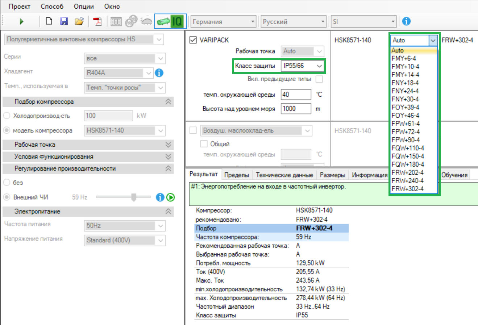Create a new project document
478x325 pixels.
(x=49, y=21)
